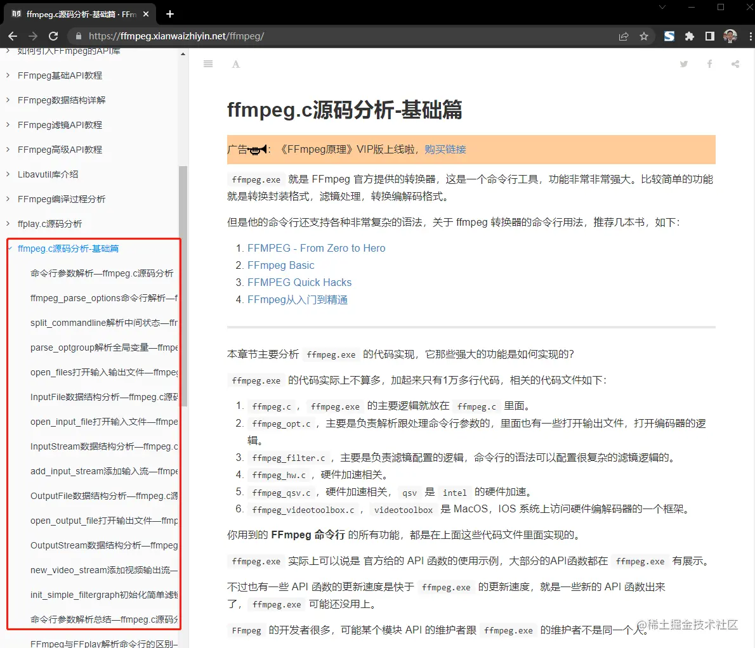The height and width of the screenshot is (648, 755).
Task: Open the Extensions puzzle icon
Action: tap(690, 36)
